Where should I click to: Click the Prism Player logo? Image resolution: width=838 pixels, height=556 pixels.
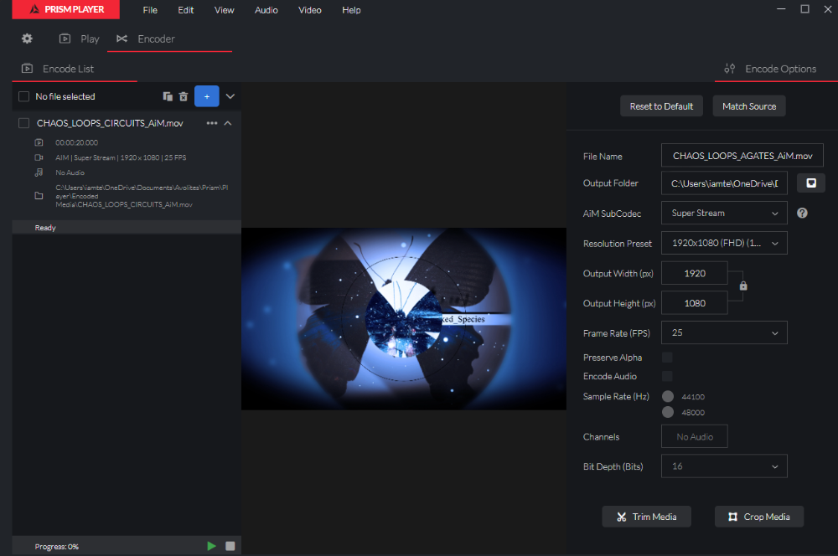(x=65, y=9)
